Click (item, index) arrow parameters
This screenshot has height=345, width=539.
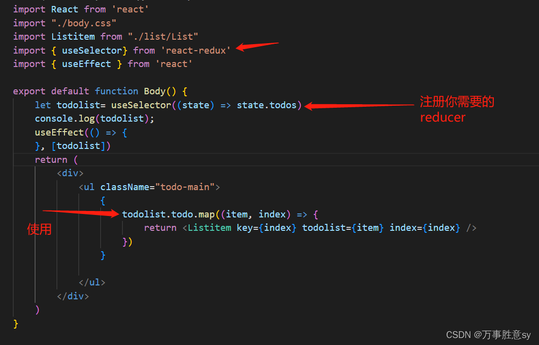[256, 214]
